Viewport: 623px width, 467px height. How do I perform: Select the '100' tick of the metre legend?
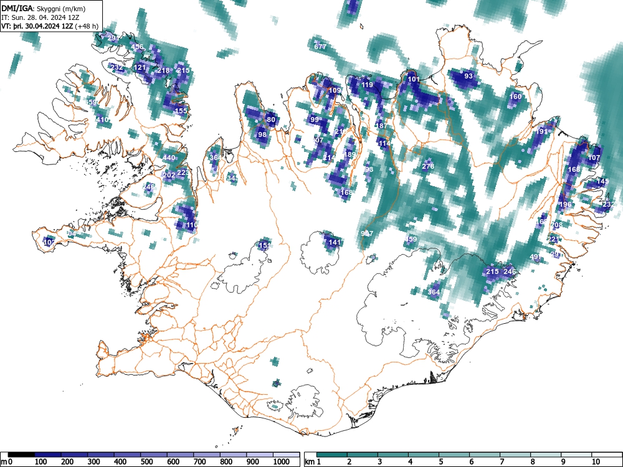click(x=40, y=462)
